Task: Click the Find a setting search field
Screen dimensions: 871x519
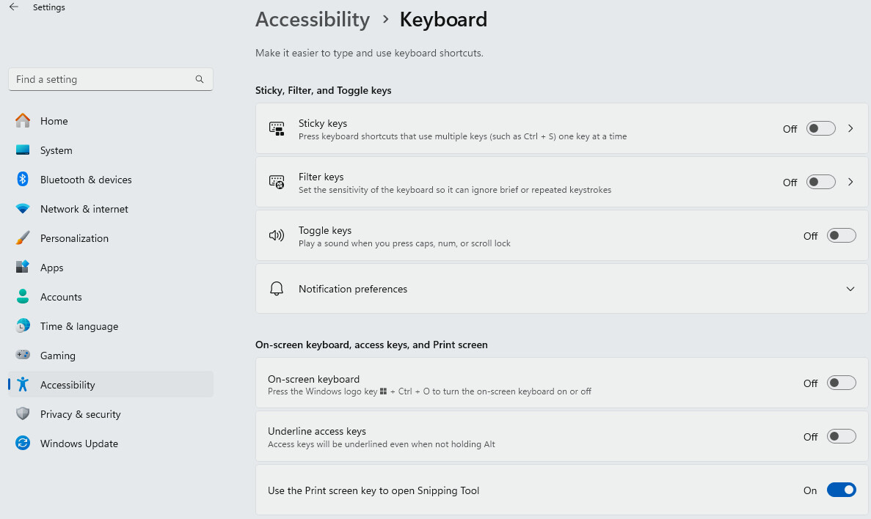Action: [111, 79]
